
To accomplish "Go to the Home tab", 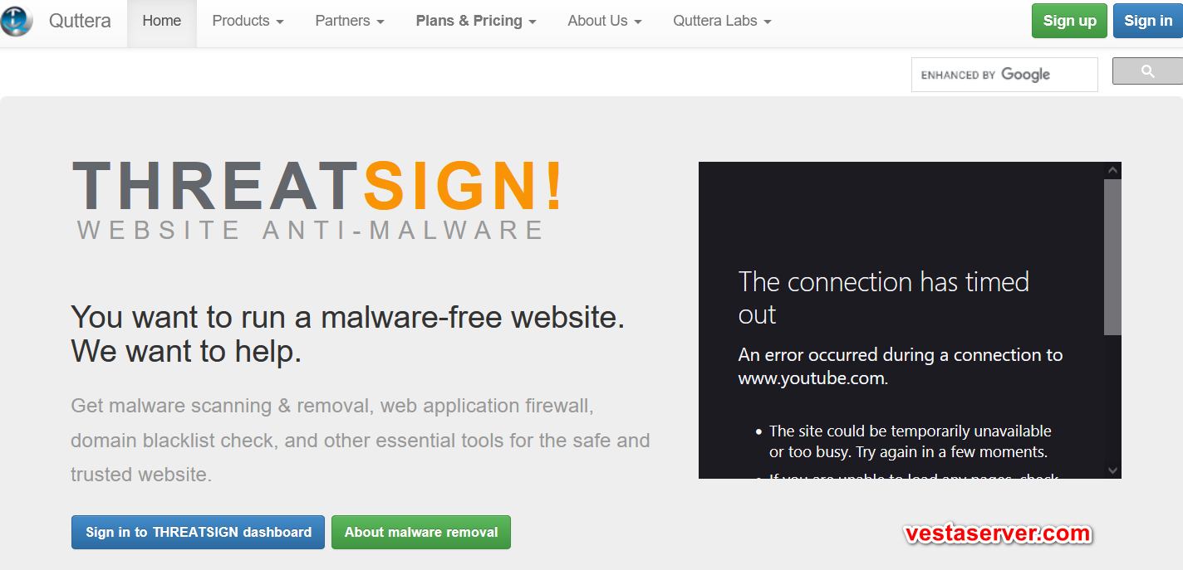I will coord(162,21).
